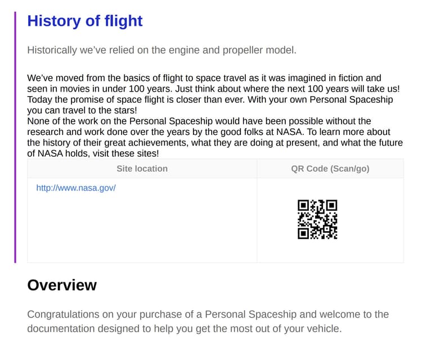Click the line starting "documentation designed to help"
This screenshot has width=422, height=362.
tap(184, 328)
